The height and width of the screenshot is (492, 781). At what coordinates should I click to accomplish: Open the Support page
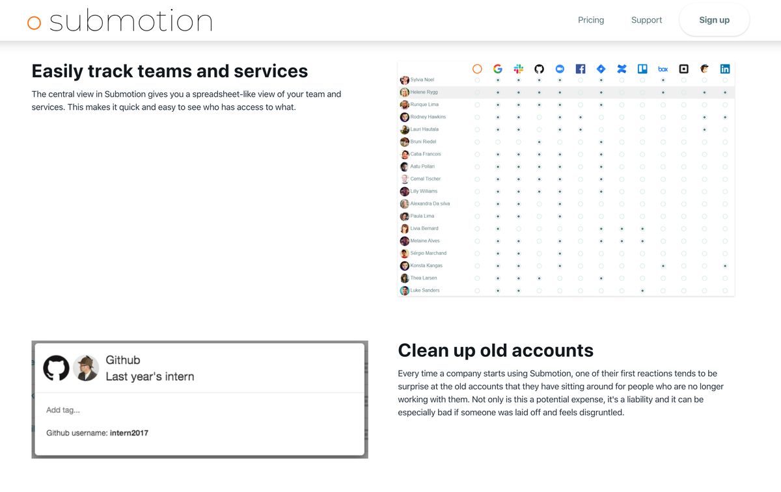click(x=646, y=19)
